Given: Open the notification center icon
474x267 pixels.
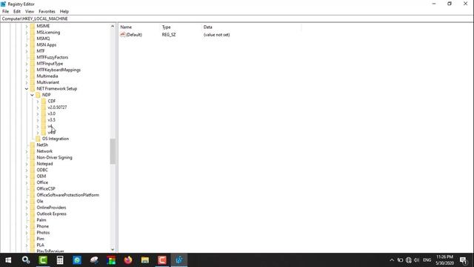Looking at the screenshot, I should 464,260.
